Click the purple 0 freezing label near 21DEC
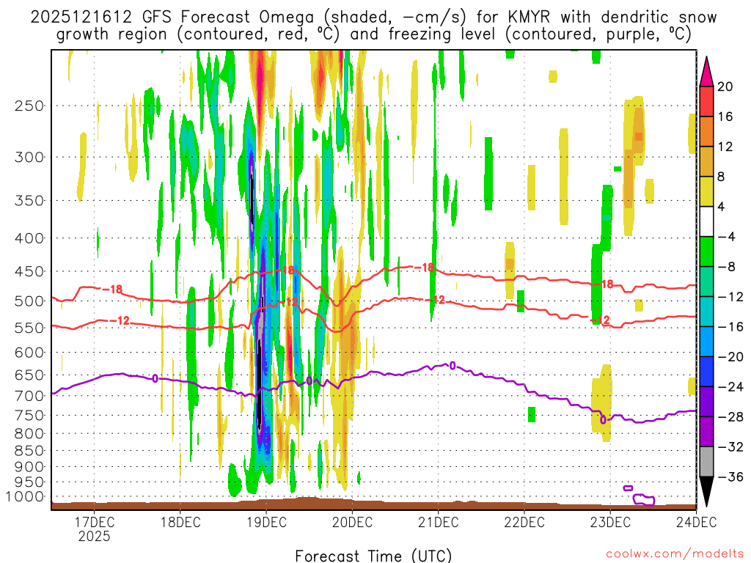The image size is (751, 563). (453, 367)
